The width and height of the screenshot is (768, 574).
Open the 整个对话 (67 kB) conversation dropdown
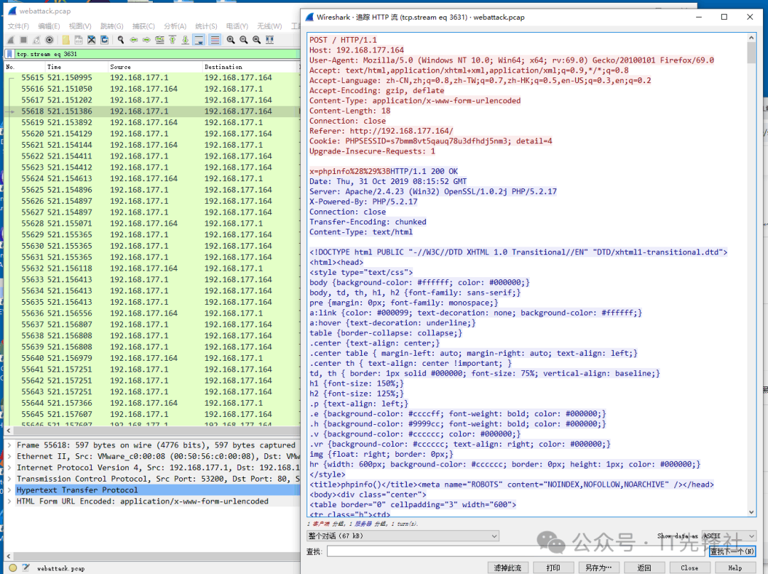(402, 536)
